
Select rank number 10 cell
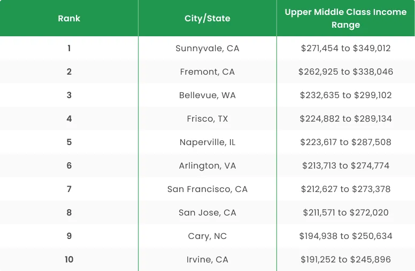(69, 259)
